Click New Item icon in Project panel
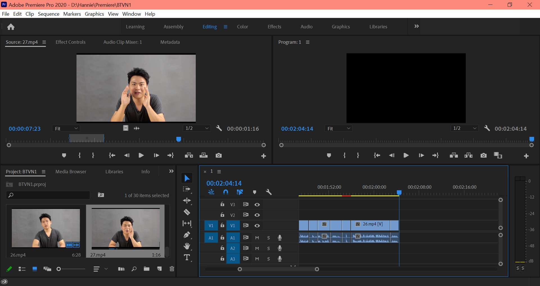Screen dimensions: 540x286 tap(159, 269)
